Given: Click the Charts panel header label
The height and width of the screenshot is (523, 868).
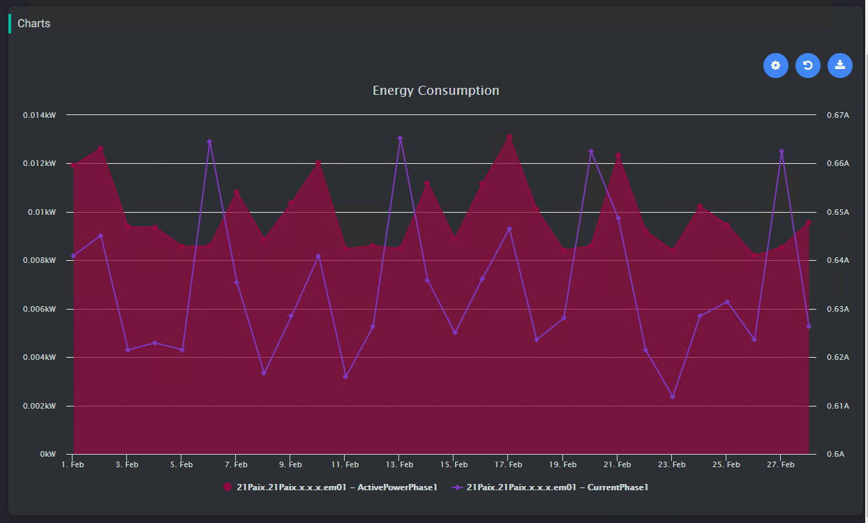Looking at the screenshot, I should [33, 24].
